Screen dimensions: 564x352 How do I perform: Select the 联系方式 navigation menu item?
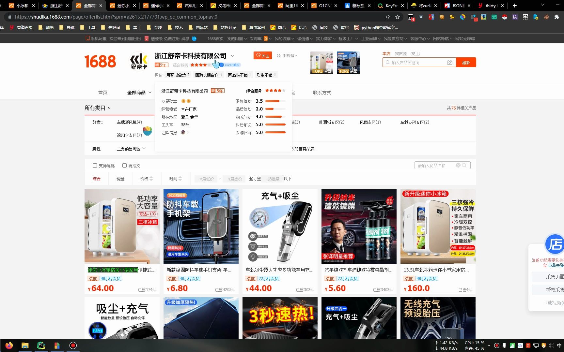pos(321,93)
